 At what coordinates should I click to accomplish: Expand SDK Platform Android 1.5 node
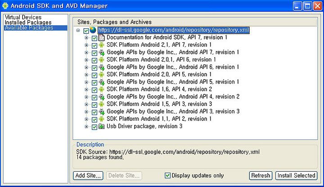tap(86, 104)
